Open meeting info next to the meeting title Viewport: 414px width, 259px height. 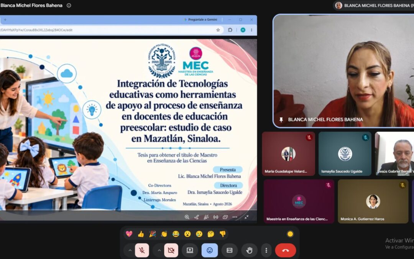(69, 5)
